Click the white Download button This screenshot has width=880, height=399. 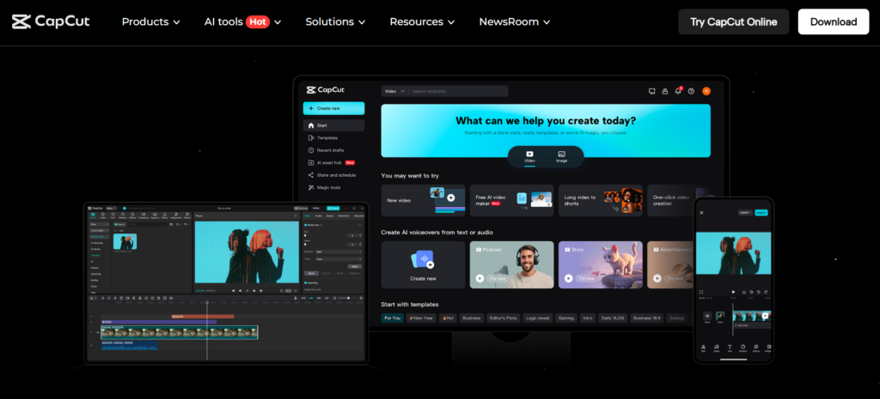pos(834,21)
